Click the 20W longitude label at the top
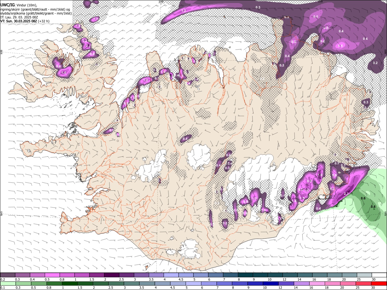Screen dimensions: 387x290 coord(161,2)
